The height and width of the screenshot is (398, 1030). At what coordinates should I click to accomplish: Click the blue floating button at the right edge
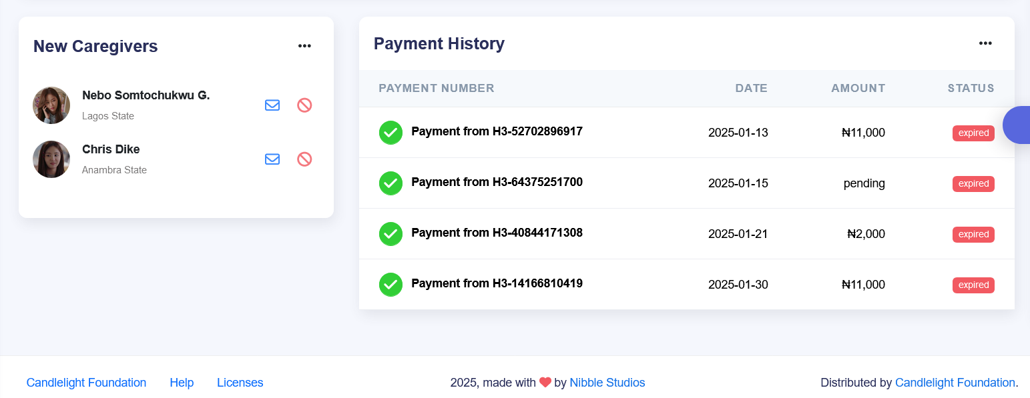(1017, 125)
